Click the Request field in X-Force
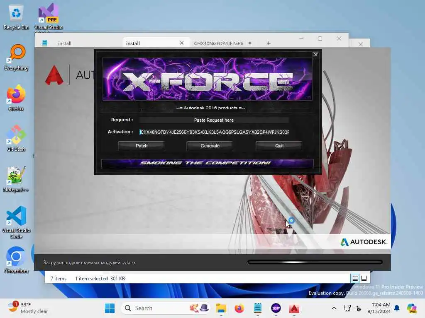The image size is (425, 318). pos(214,120)
